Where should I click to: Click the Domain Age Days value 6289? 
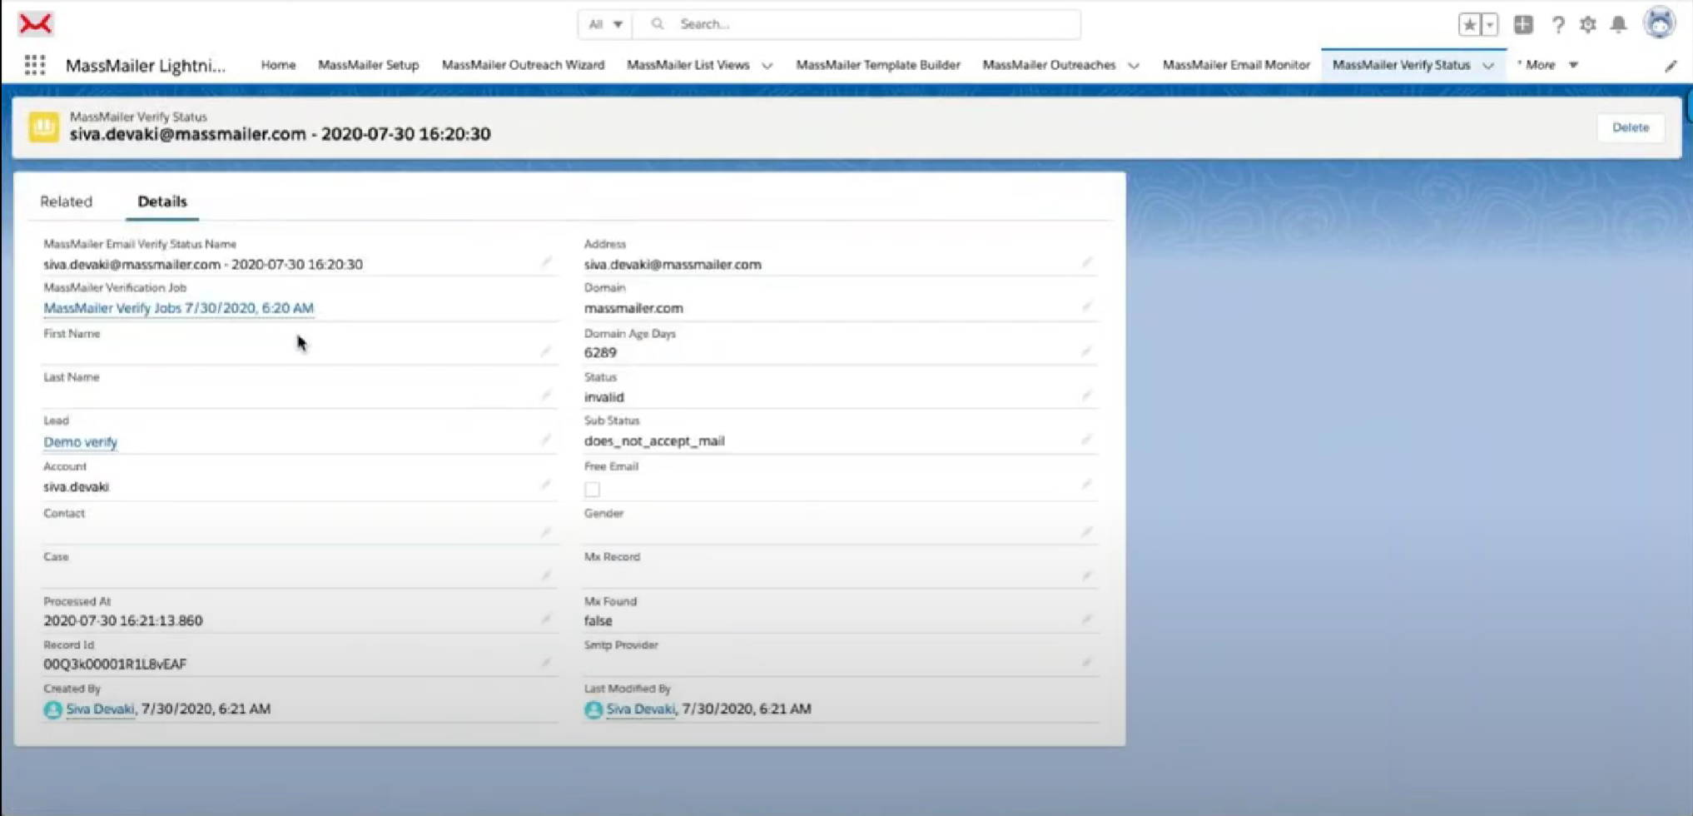click(x=600, y=353)
